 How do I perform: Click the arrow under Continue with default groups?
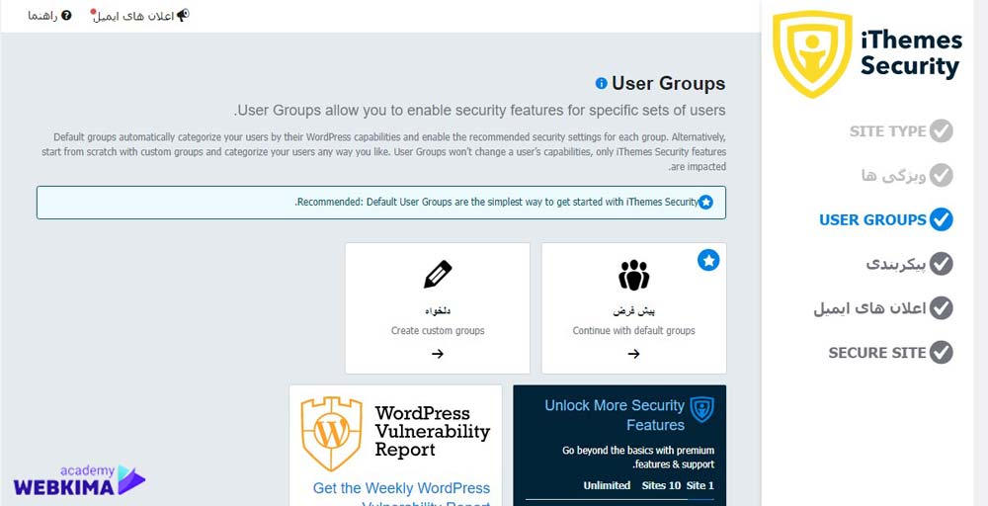tap(634, 354)
